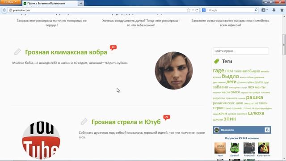
Task: Select the терки tag
Action: [x=218, y=108]
